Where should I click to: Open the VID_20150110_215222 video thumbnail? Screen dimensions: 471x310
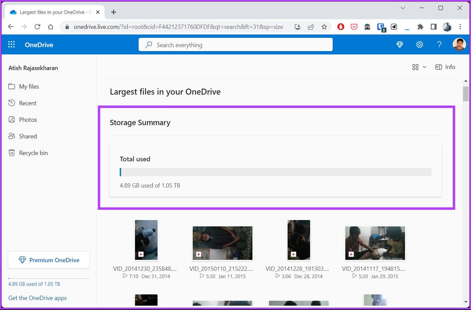(x=222, y=243)
